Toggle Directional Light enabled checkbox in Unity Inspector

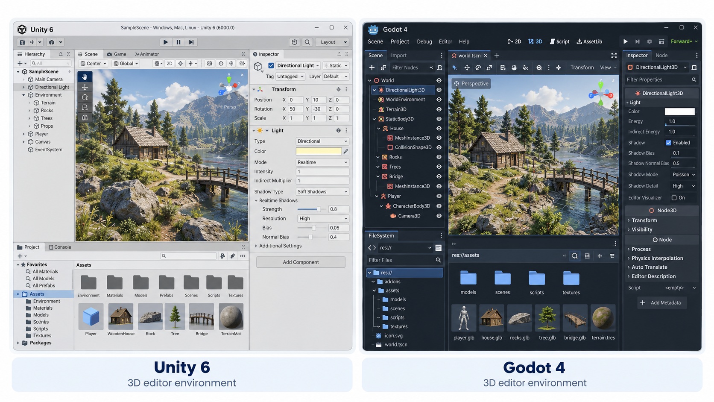tap(271, 65)
